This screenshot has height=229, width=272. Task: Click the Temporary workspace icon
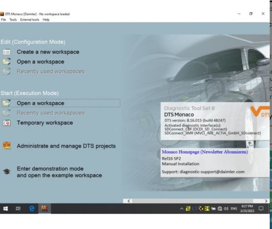7,123
